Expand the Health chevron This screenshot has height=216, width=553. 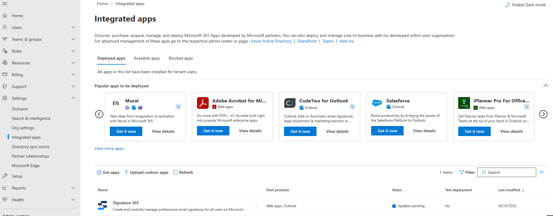73,200
